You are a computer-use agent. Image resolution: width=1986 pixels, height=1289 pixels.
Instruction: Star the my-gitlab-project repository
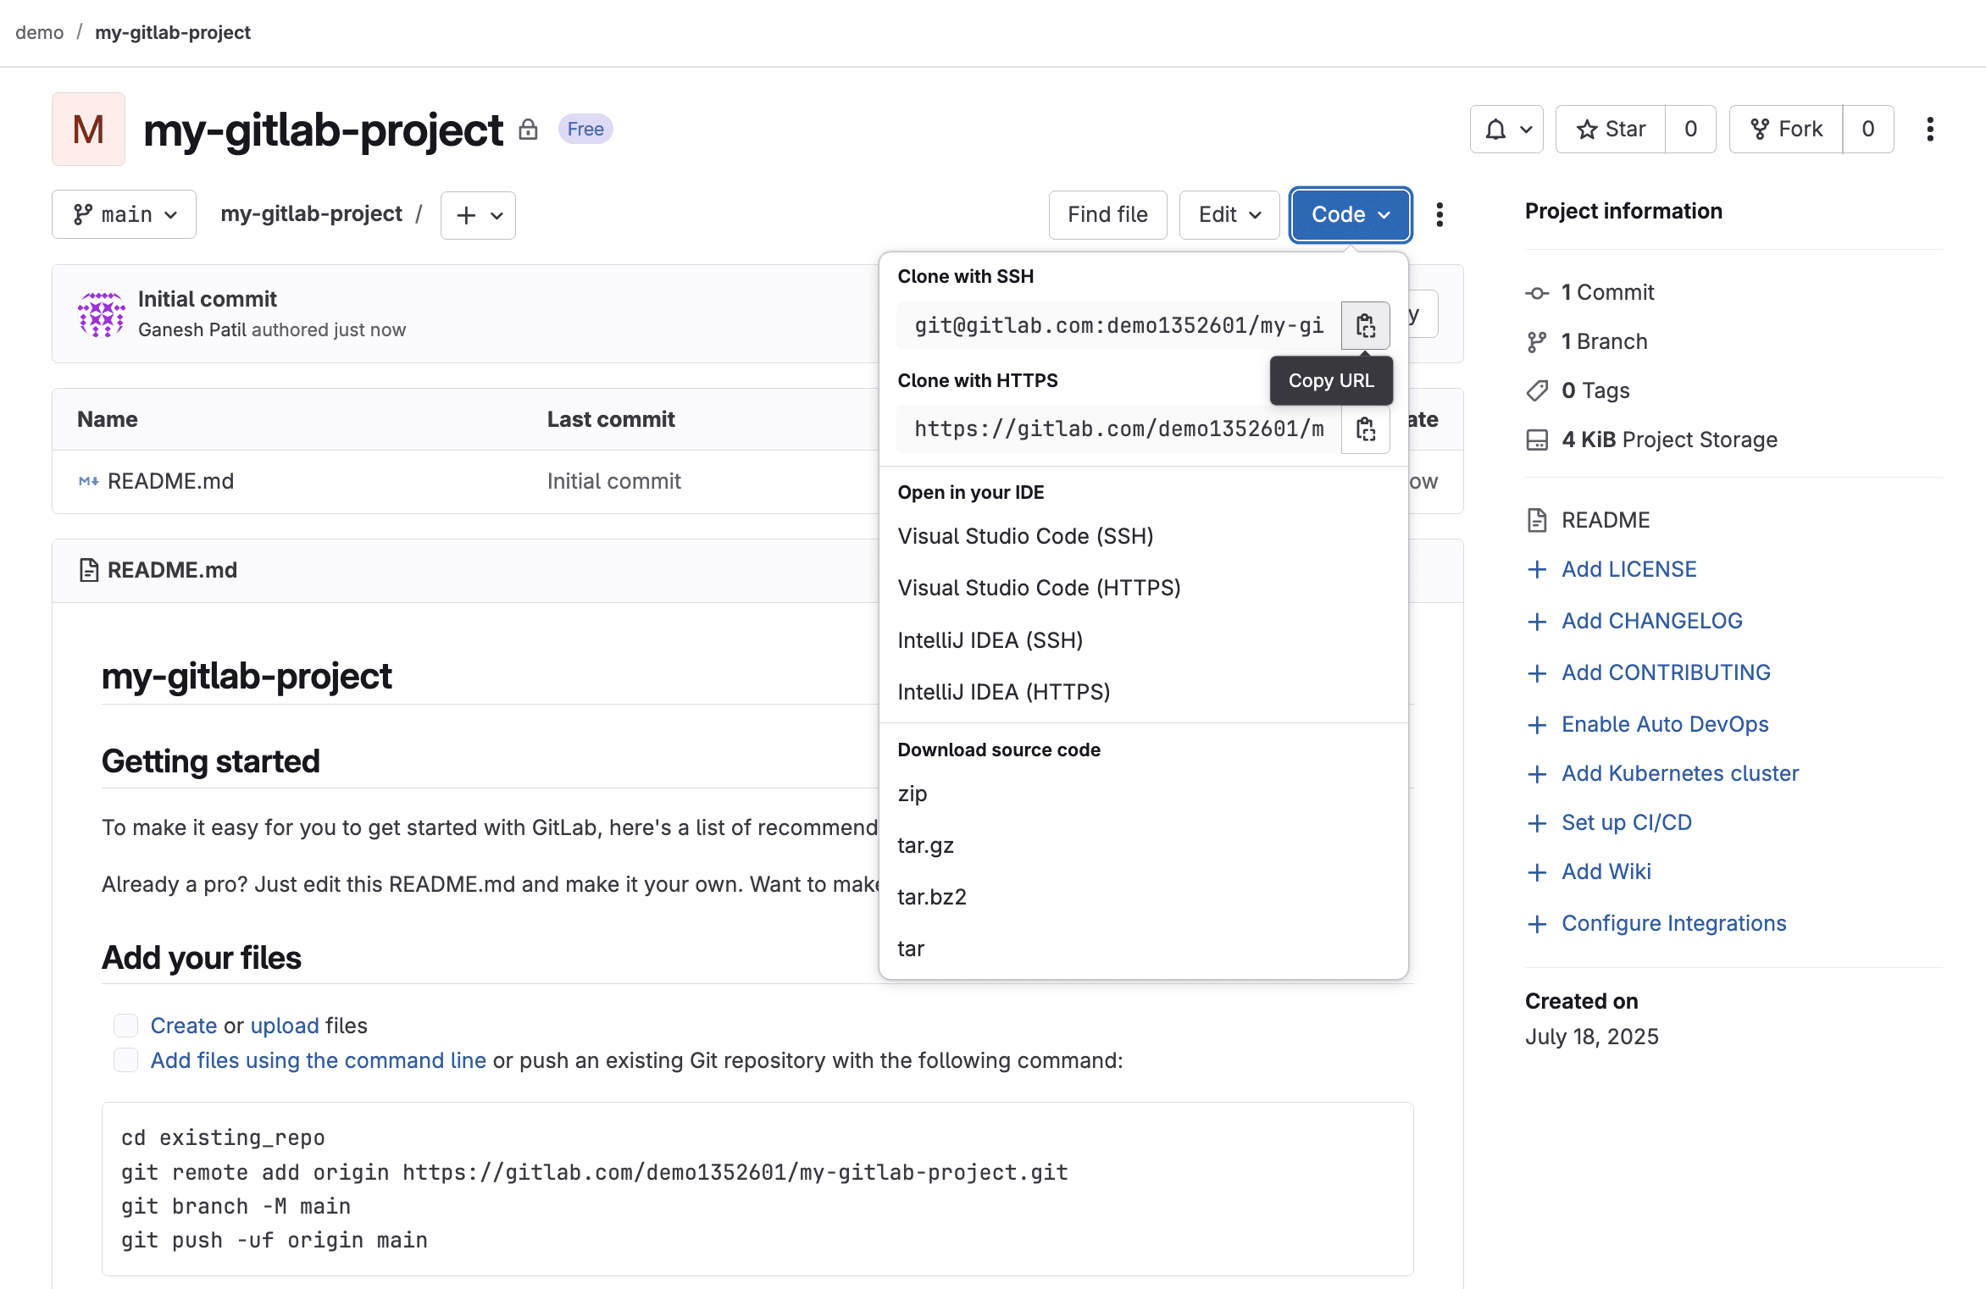[1608, 129]
